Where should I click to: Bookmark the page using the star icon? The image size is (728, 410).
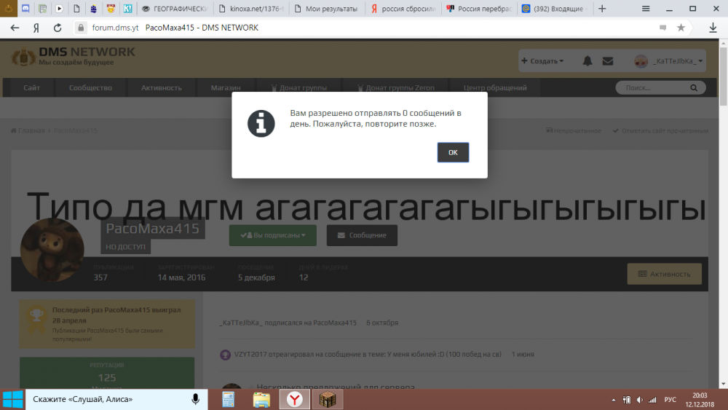(x=681, y=28)
